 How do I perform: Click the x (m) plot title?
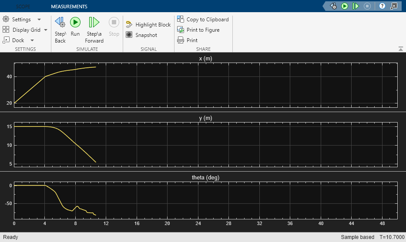pos(205,58)
